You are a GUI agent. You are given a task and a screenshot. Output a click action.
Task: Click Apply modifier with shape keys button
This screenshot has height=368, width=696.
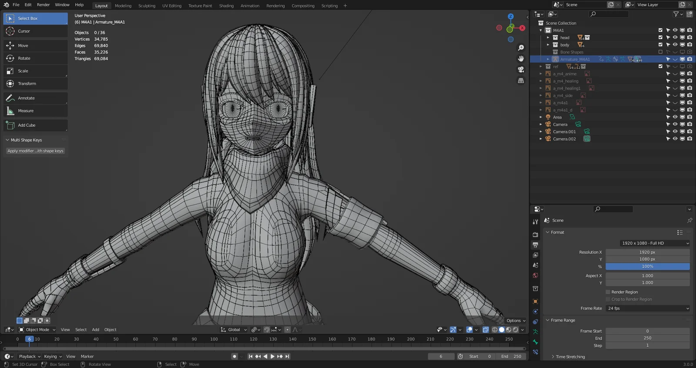click(35, 151)
